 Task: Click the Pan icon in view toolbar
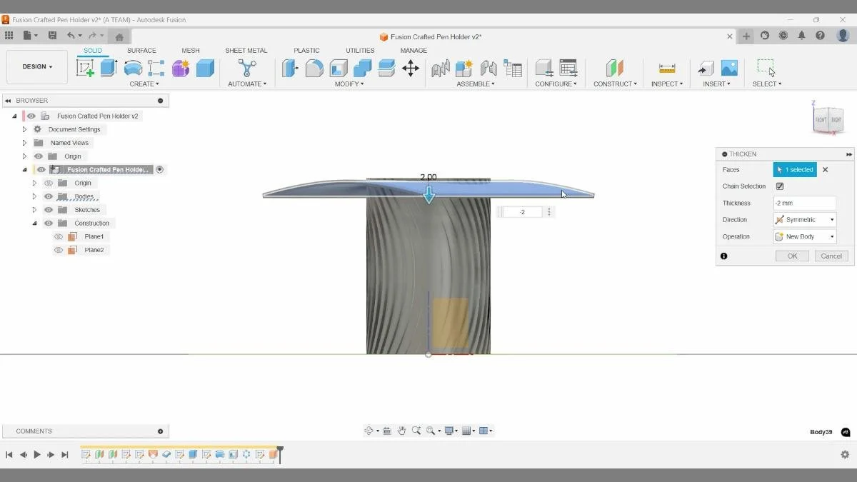tap(402, 430)
